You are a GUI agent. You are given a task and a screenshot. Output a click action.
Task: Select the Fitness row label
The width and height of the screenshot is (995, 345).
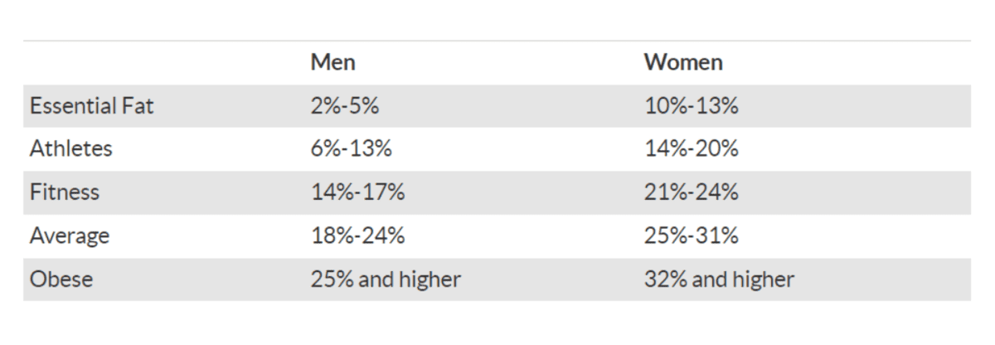(x=64, y=192)
